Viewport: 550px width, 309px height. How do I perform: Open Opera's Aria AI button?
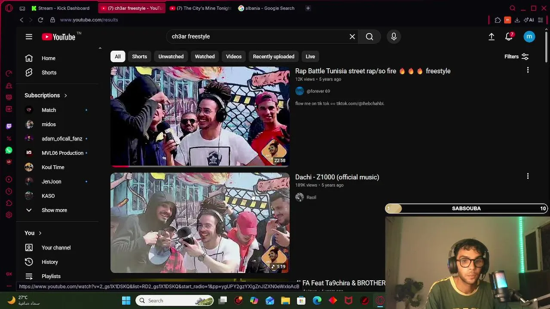529,20
